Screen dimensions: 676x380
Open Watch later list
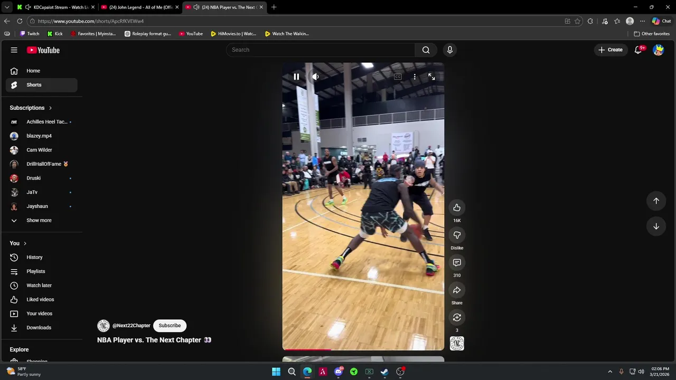pos(42,286)
